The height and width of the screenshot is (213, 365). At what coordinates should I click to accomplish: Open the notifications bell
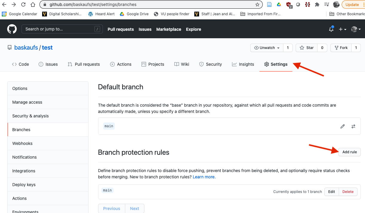point(331,29)
